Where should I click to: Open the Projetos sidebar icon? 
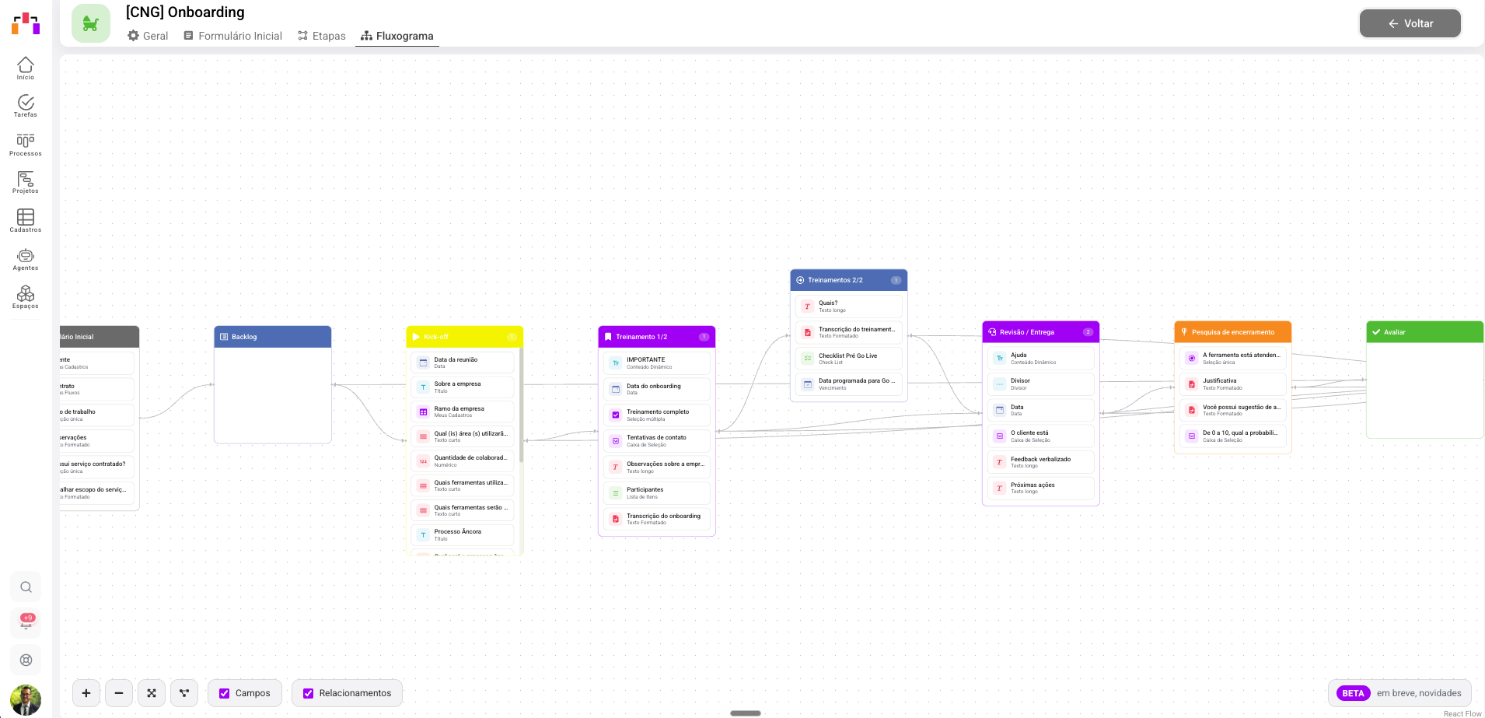(26, 183)
